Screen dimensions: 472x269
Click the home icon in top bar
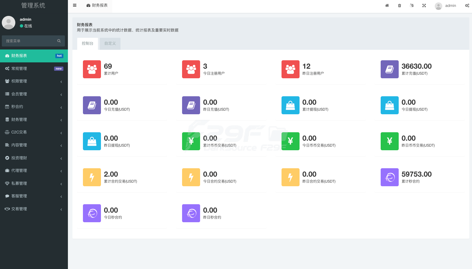387,6
